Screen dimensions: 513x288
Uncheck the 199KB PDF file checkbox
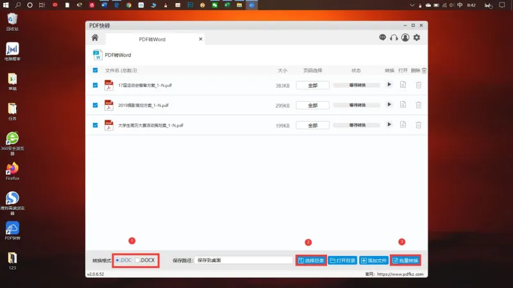point(95,125)
